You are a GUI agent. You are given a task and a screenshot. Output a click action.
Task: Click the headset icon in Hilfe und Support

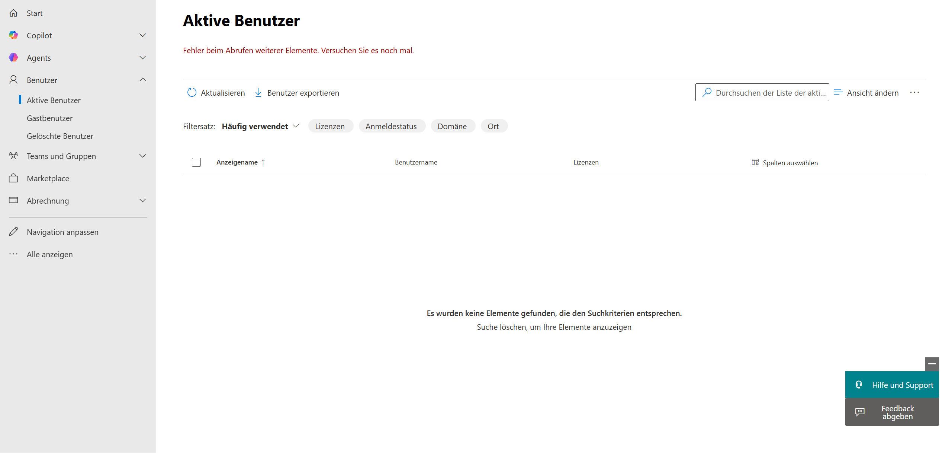859,385
